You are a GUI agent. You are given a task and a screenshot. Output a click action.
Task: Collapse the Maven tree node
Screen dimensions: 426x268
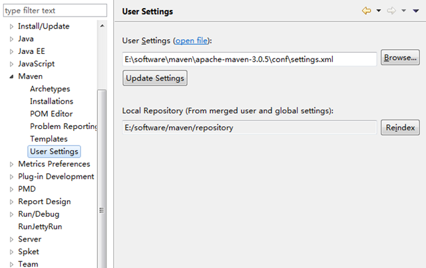pyautogui.click(x=11, y=76)
